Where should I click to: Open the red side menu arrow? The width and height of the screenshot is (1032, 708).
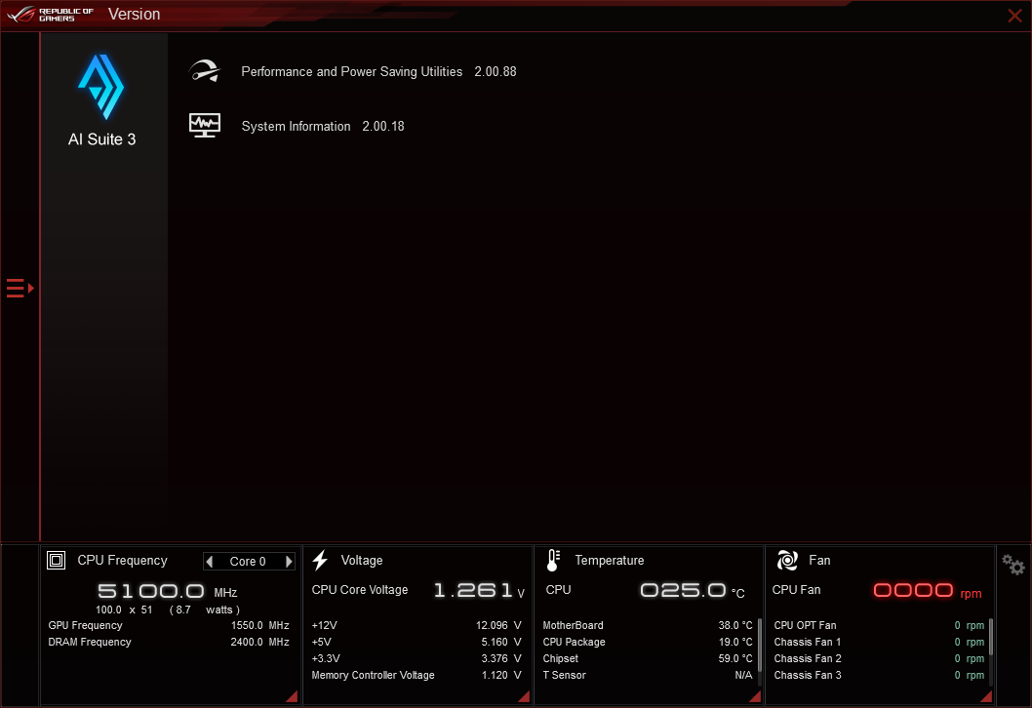(x=20, y=289)
